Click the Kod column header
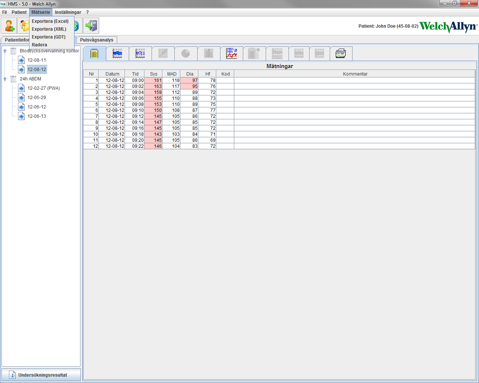The image size is (479, 383). pos(226,74)
